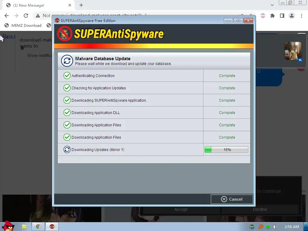
Task: Click checkmark next to Downloading SUPERAntiSpyware Application
Action: coord(67,100)
